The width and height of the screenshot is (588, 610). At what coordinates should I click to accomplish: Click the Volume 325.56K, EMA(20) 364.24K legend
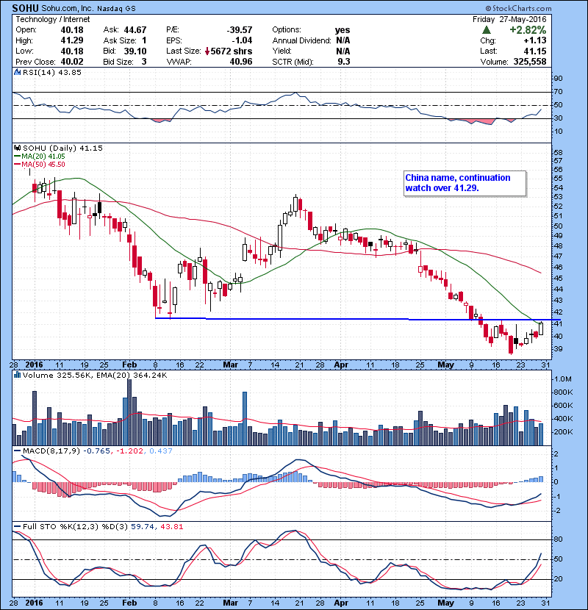pyautogui.click(x=95, y=375)
